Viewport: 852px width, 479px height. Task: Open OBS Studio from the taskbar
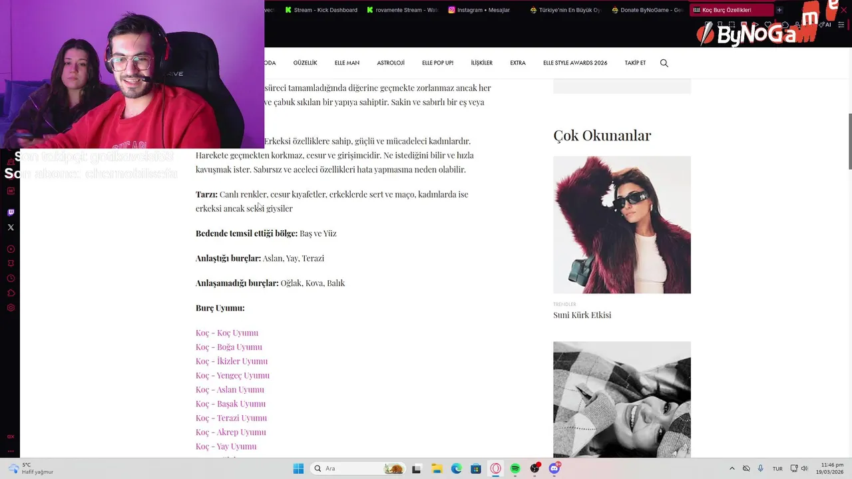(x=534, y=468)
